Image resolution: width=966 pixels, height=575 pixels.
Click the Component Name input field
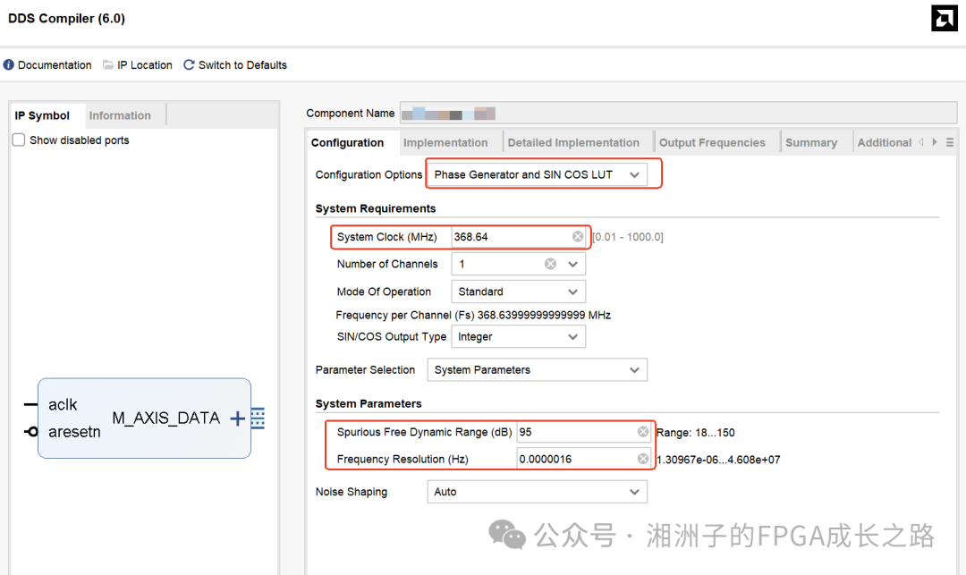pos(678,114)
